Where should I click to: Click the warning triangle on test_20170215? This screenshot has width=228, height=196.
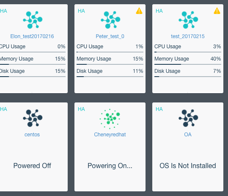[x=217, y=11]
